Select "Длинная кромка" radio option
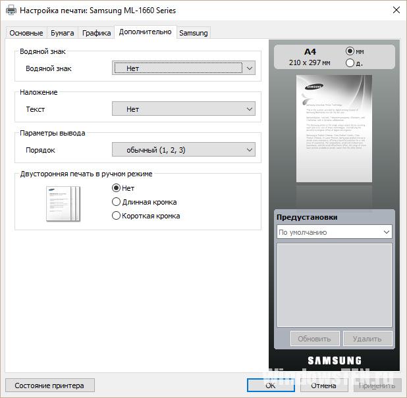Image resolution: width=407 pixels, height=398 pixels. [x=117, y=202]
